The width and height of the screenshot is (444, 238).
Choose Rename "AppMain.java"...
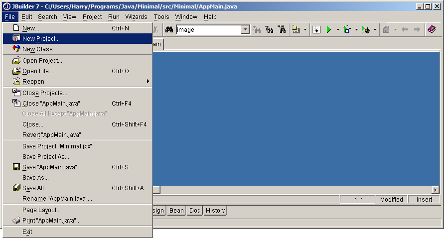[78, 198]
